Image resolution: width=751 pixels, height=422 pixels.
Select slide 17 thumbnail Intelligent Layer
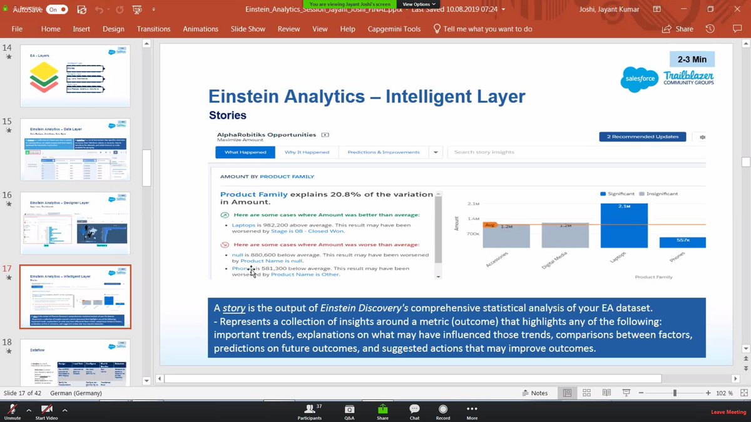pos(76,296)
